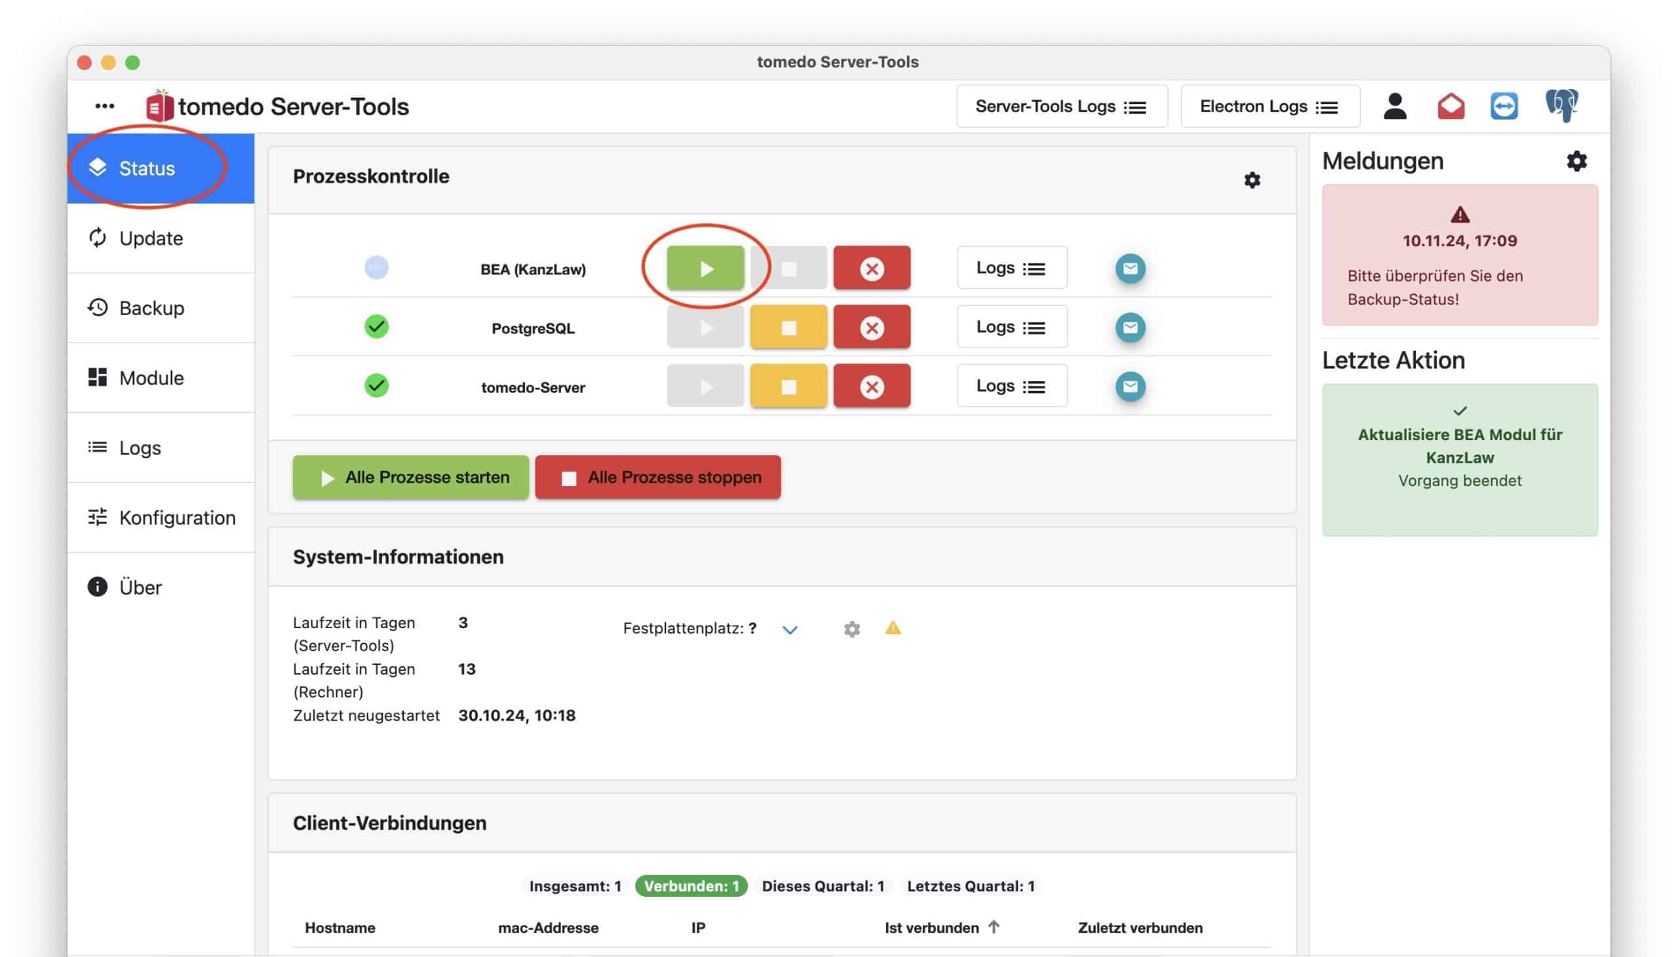Stop the PostgreSQL process with yellow button
1678x957 pixels.
point(788,328)
